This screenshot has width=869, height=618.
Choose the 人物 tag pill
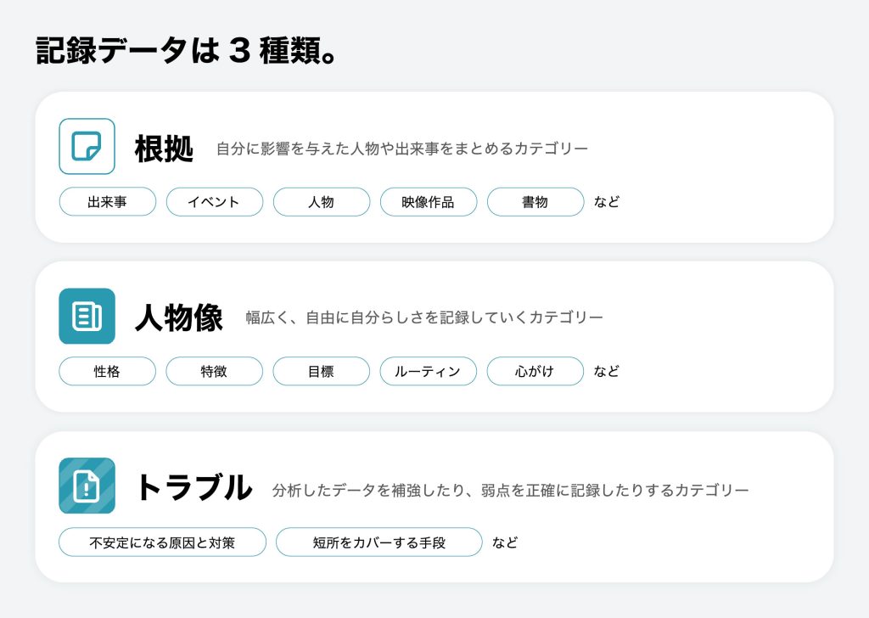pos(321,202)
